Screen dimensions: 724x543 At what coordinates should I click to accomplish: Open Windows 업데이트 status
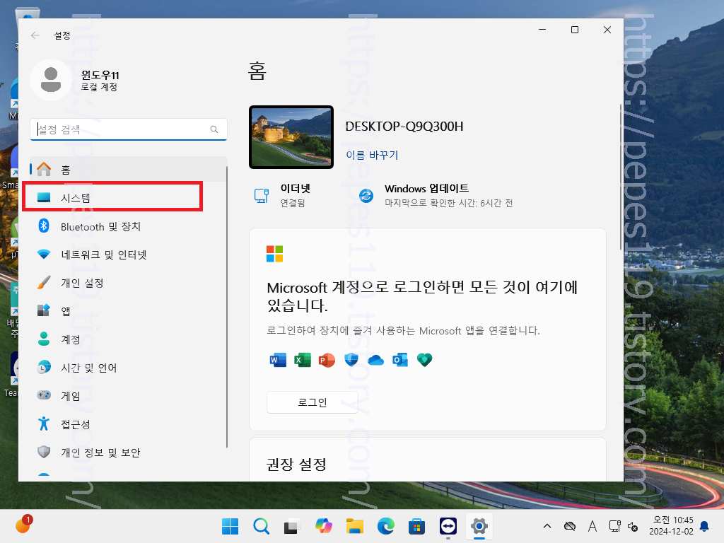(436, 195)
